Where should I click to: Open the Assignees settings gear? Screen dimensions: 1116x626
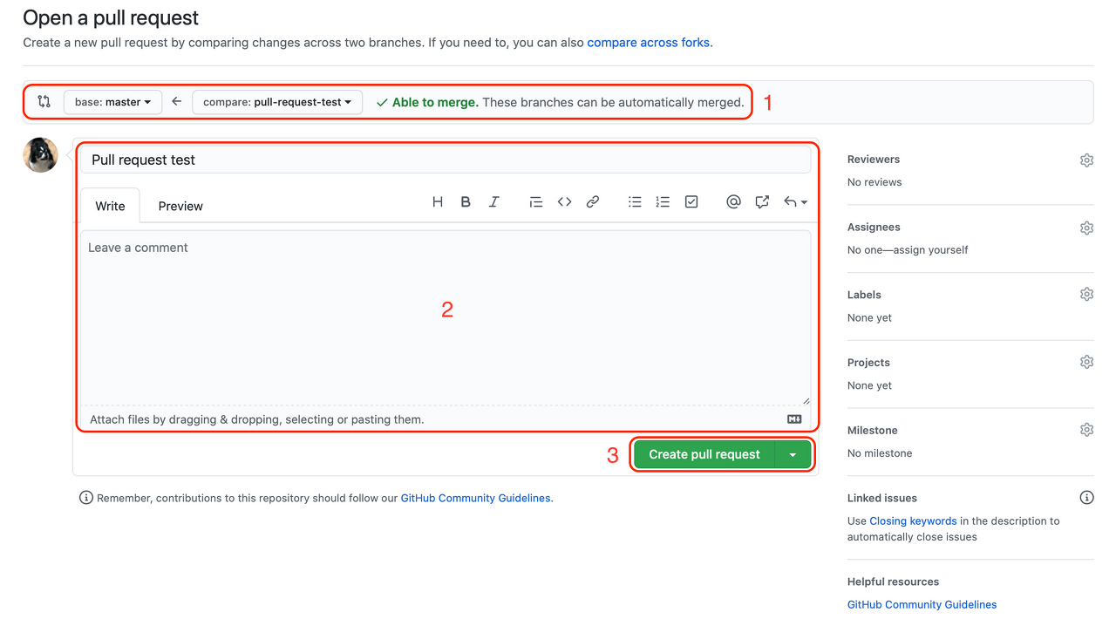click(1086, 228)
